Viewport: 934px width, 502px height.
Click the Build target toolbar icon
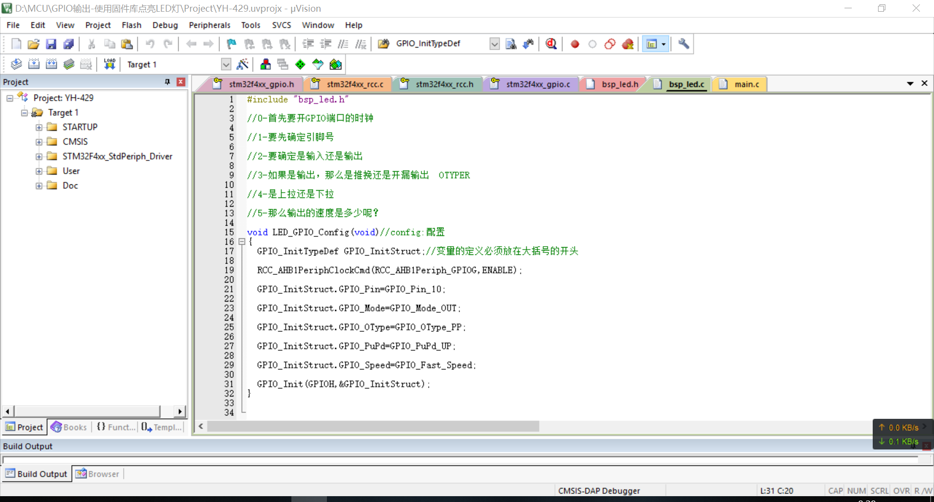click(34, 64)
